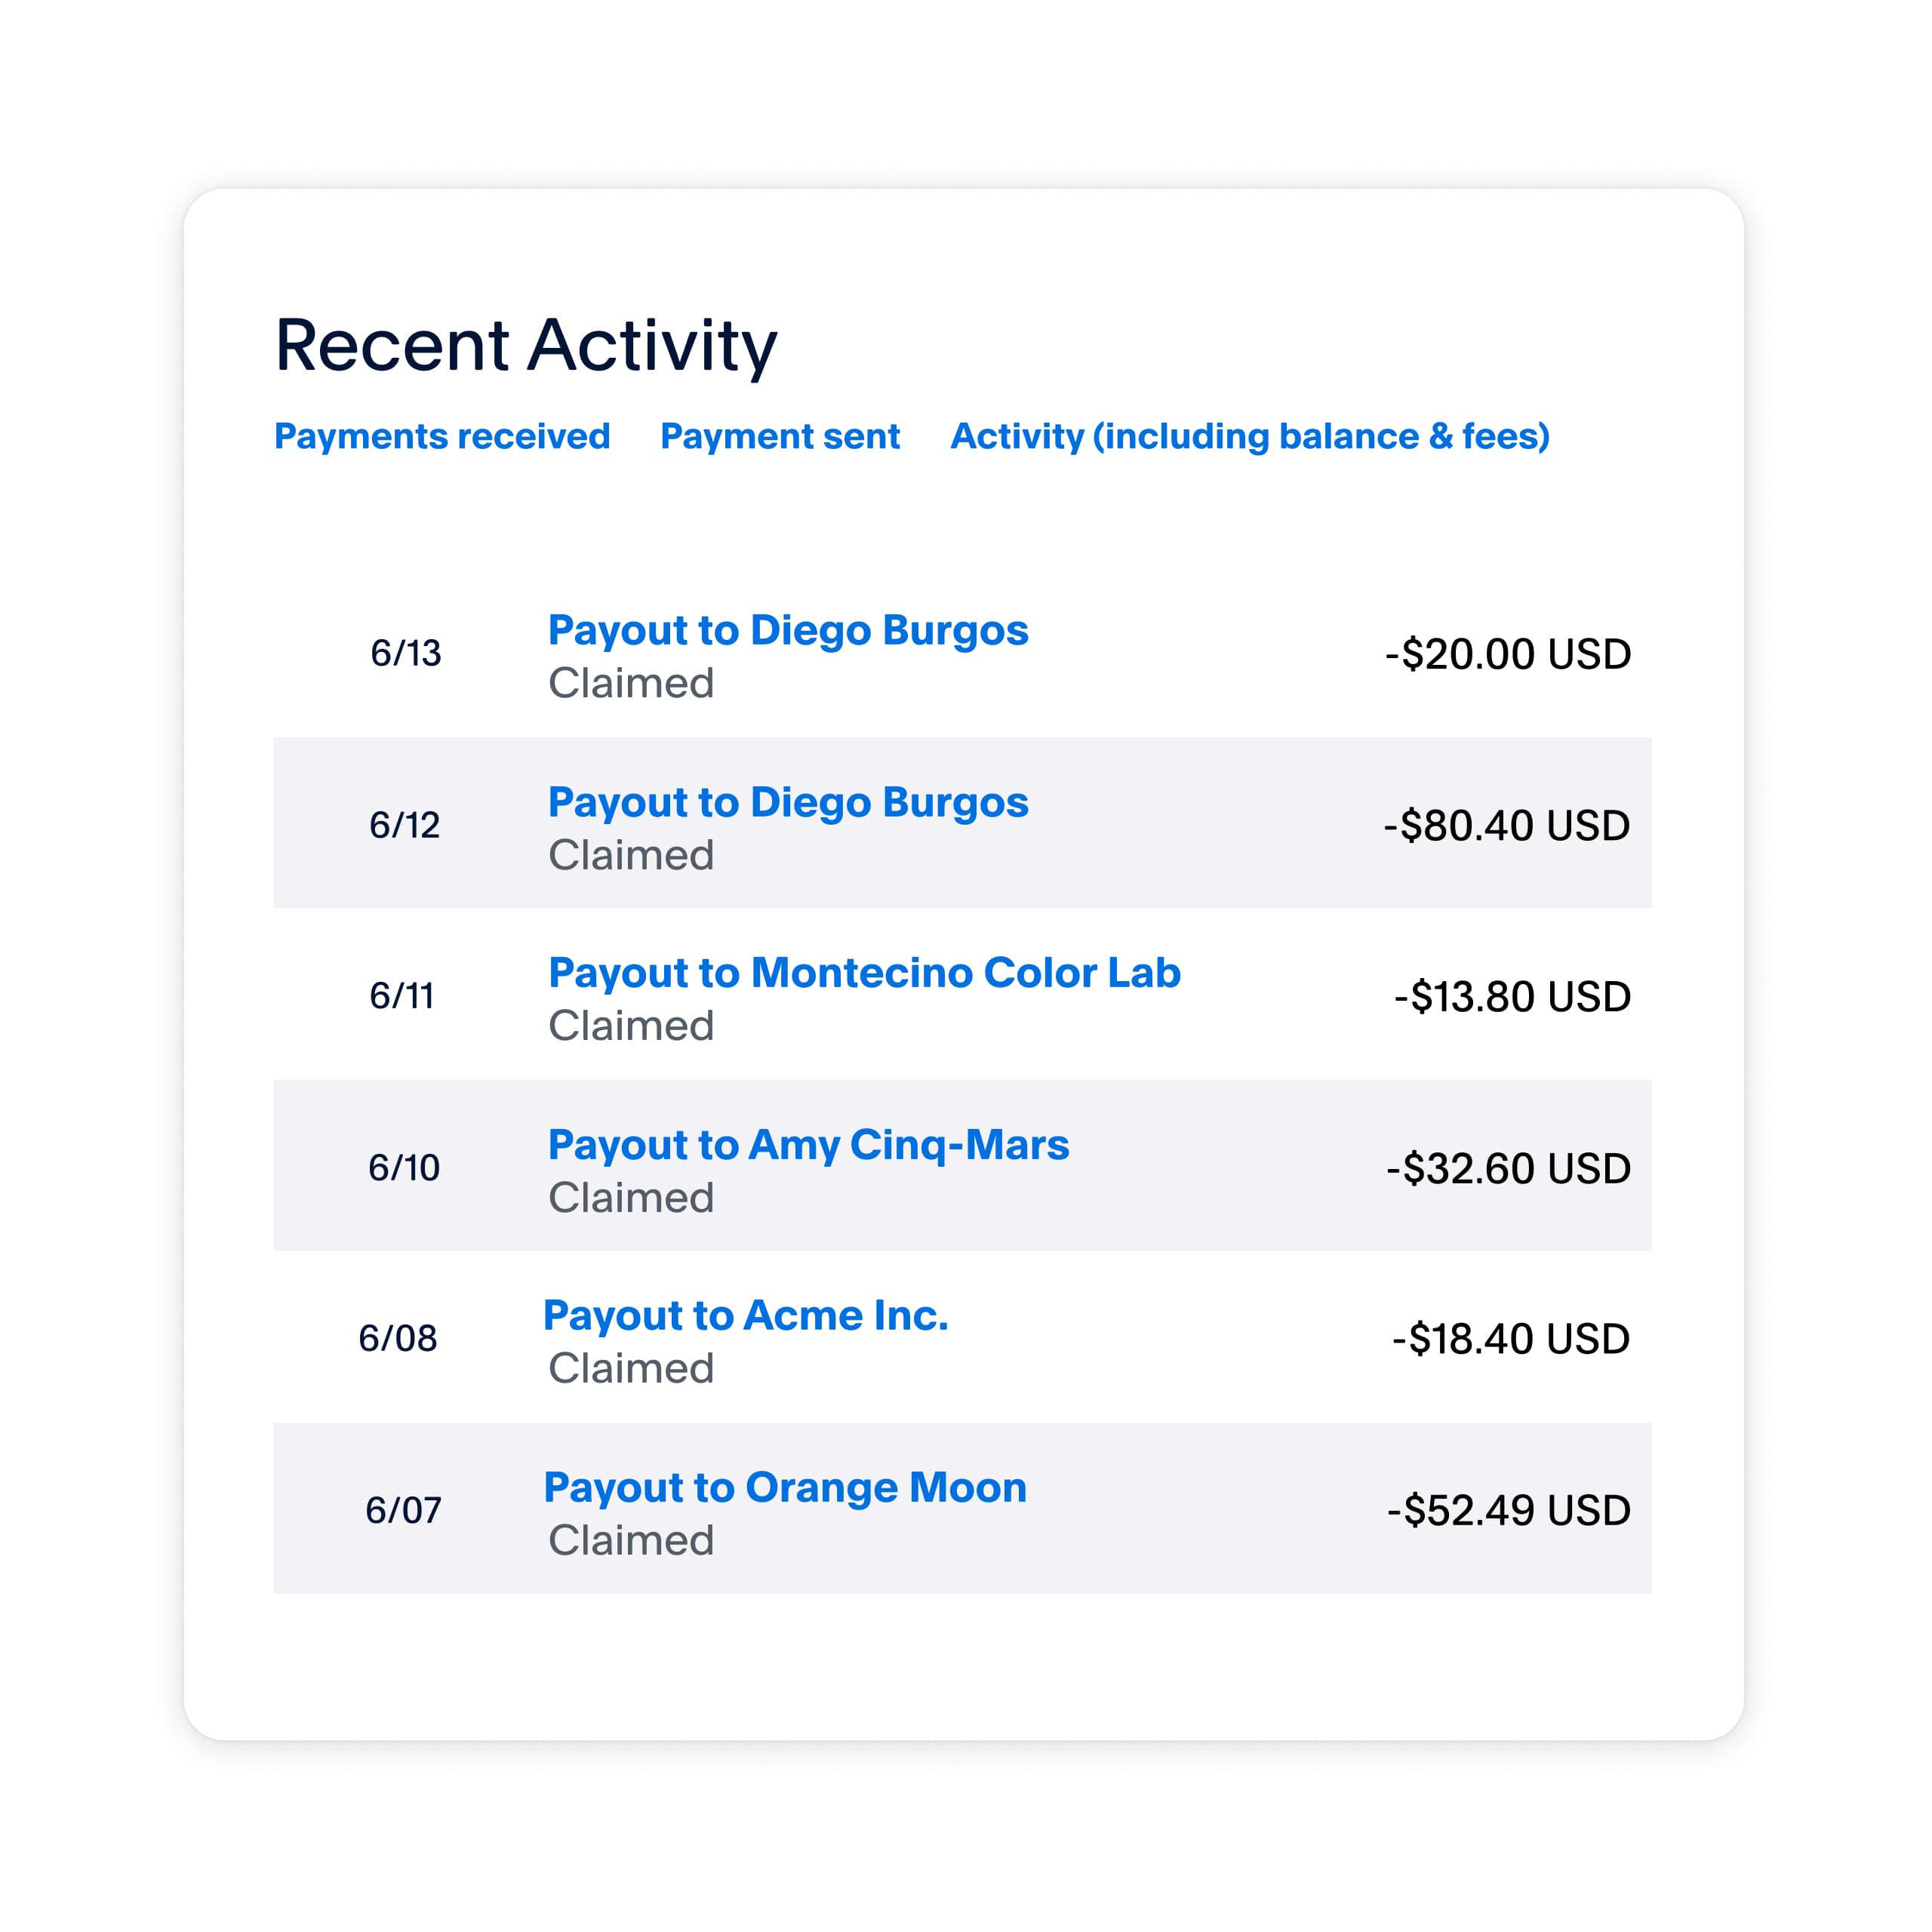Open Payout to Acme Inc.

[x=747, y=1316]
